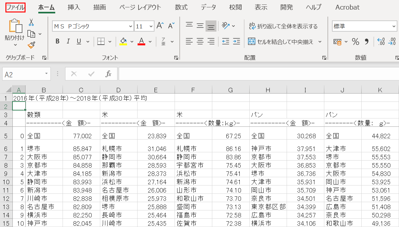This screenshot has height=227, width=399.
Task: Open the ファイル tab
Action: click(15, 7)
